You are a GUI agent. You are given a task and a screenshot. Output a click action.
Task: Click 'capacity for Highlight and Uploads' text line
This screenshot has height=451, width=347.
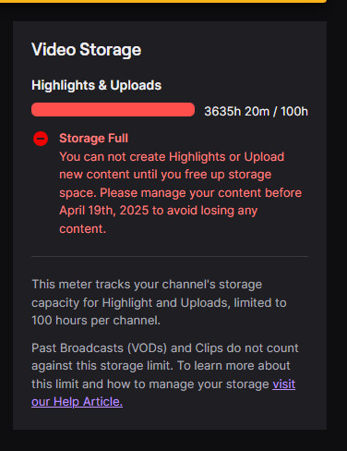pos(159,303)
